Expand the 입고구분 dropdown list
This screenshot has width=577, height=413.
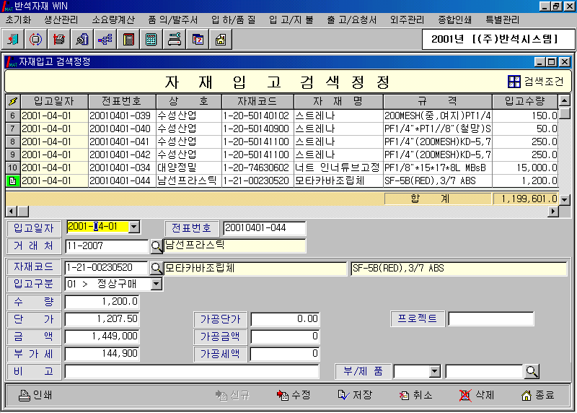pos(156,284)
